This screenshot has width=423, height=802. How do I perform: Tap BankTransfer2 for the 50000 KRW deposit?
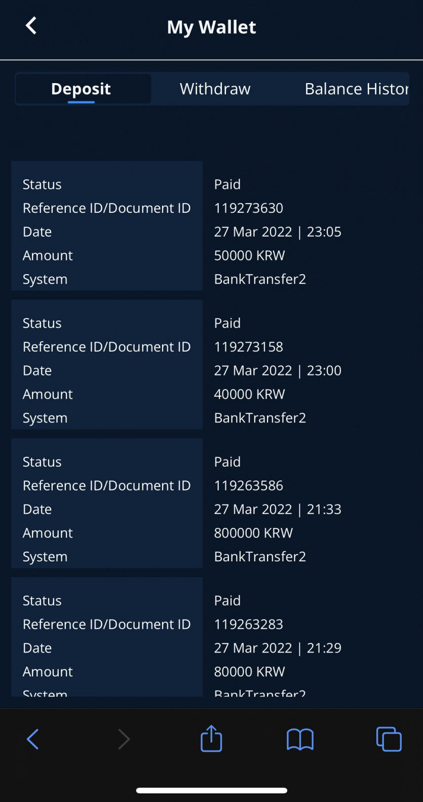(x=260, y=279)
